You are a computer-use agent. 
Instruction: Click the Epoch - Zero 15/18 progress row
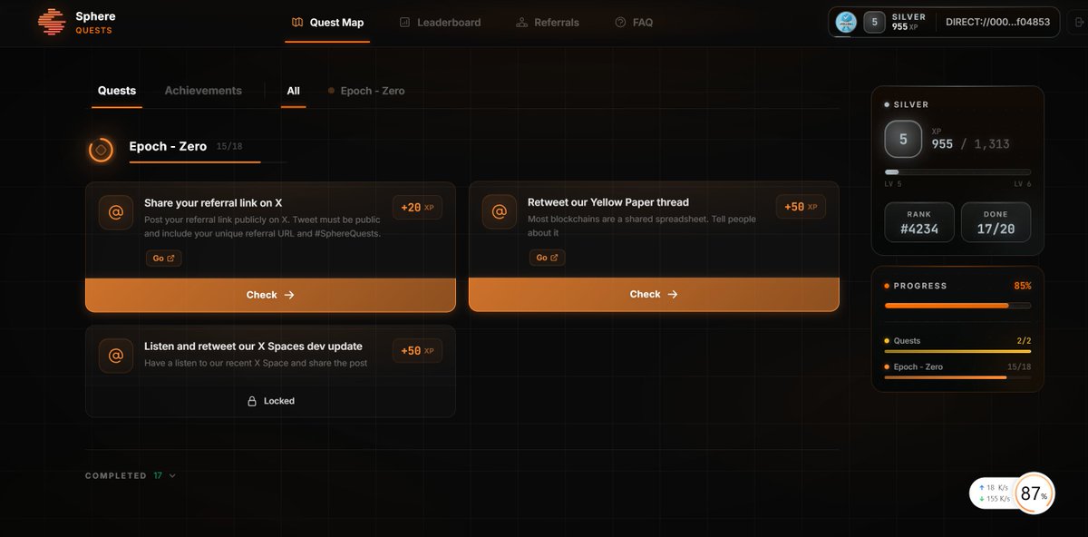pyautogui.click(x=957, y=371)
